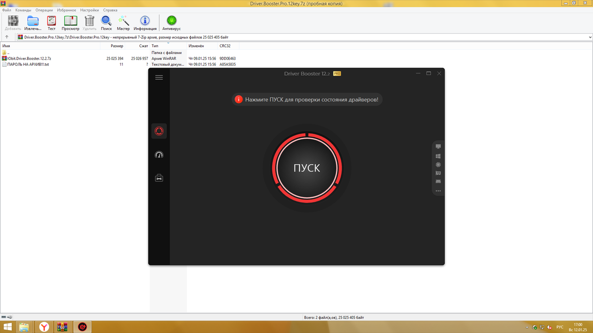Viewport: 593px width, 333px height.
Task: Expand the three-dots more icon on right panel
Action: (438, 190)
